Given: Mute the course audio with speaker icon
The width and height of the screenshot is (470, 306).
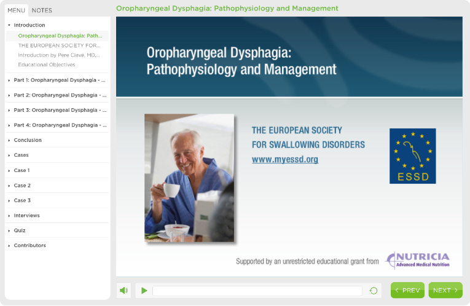Looking at the screenshot, I should [x=123, y=291].
